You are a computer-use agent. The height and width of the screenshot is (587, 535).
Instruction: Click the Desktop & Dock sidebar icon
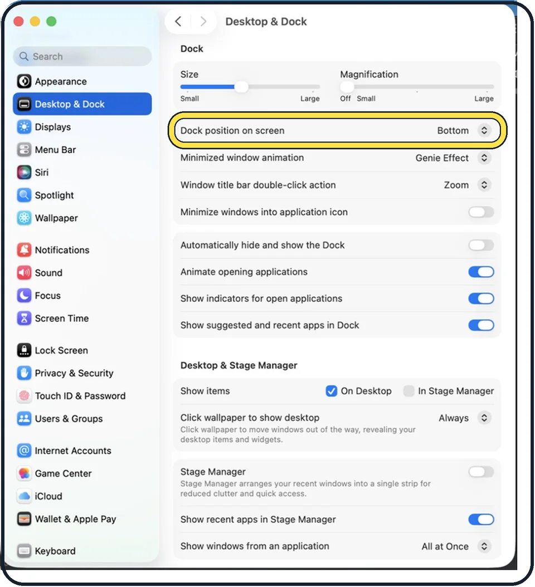(25, 104)
